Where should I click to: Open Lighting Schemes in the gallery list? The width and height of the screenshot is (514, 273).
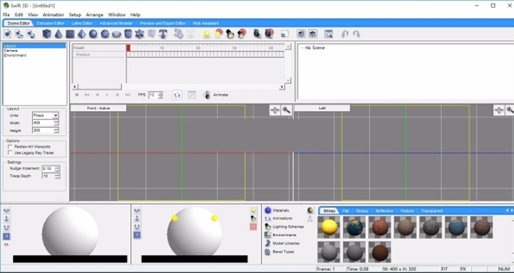point(284,226)
